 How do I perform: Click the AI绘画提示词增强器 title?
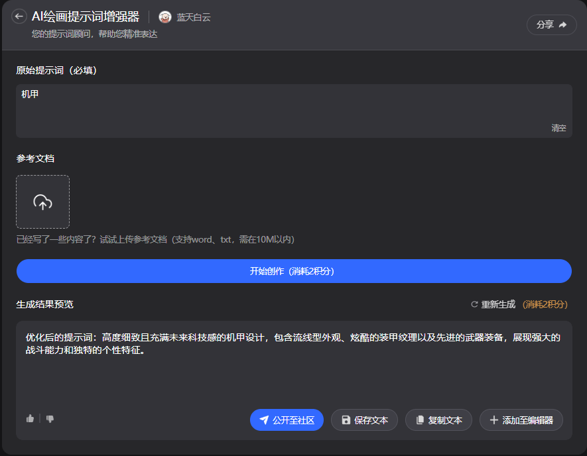(86, 17)
